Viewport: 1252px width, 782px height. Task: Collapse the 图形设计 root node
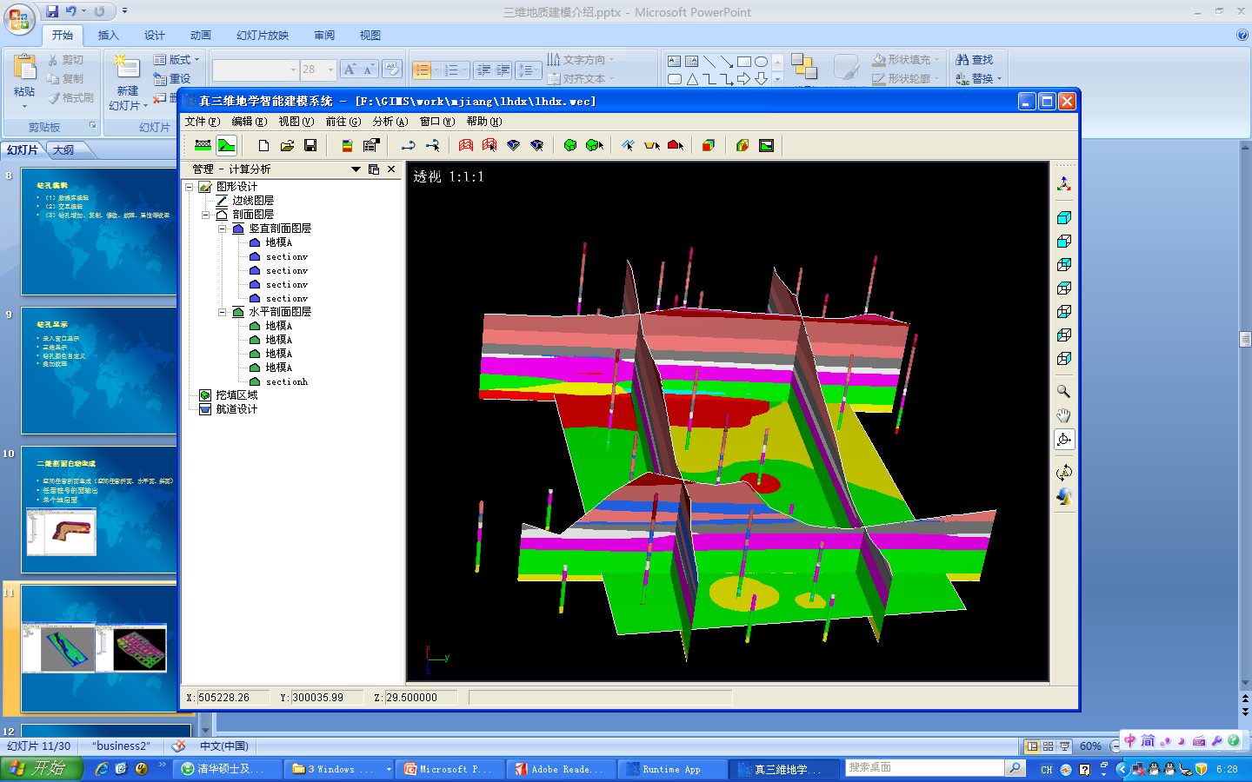[x=189, y=187]
